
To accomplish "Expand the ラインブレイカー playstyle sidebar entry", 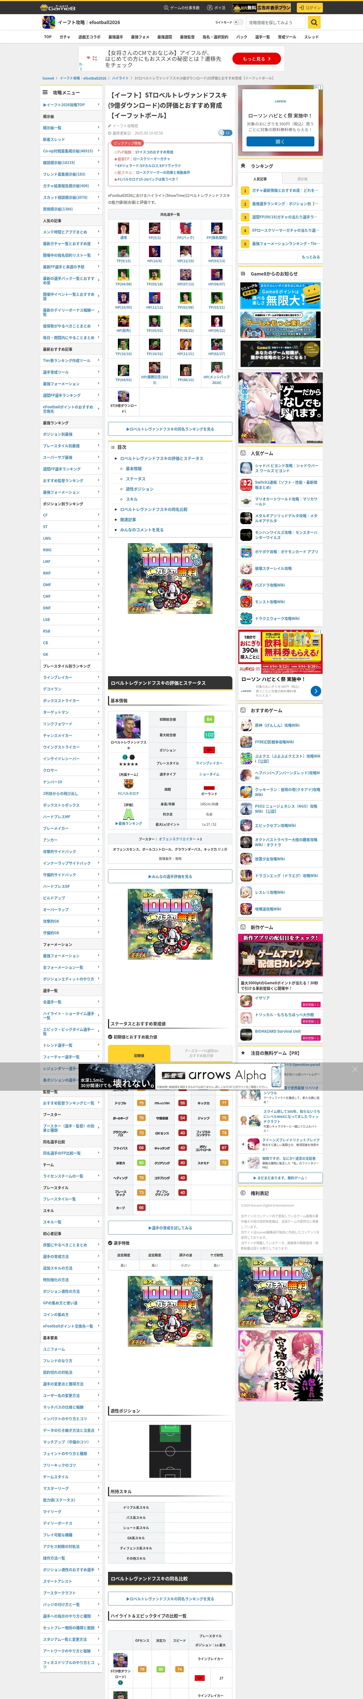I will pyautogui.click(x=72, y=677).
